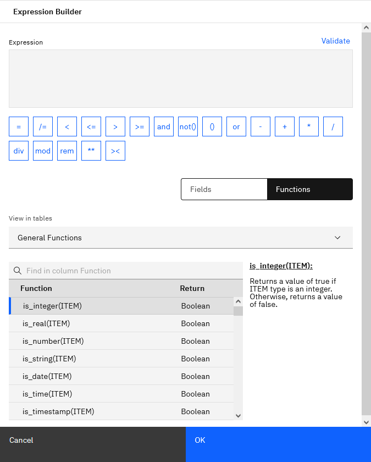The image size is (371, 462).
Task: Insert the equals operator into the expression
Action: (x=18, y=127)
